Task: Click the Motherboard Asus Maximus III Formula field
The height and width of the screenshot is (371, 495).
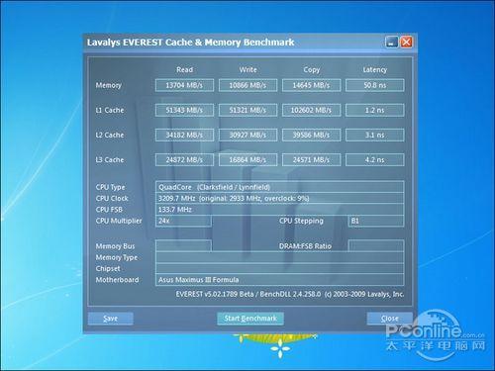Action: [280, 280]
